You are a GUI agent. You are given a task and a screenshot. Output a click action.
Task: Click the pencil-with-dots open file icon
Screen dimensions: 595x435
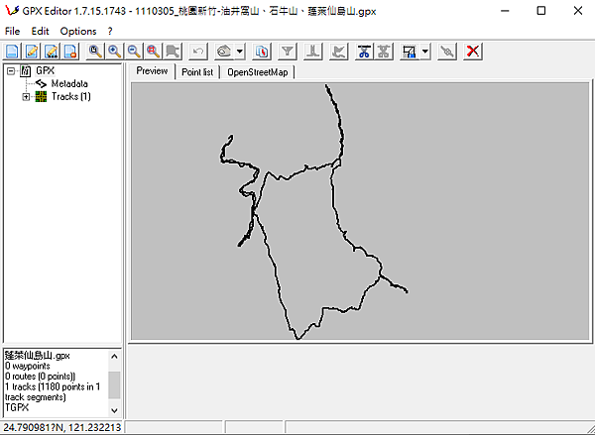pos(52,52)
